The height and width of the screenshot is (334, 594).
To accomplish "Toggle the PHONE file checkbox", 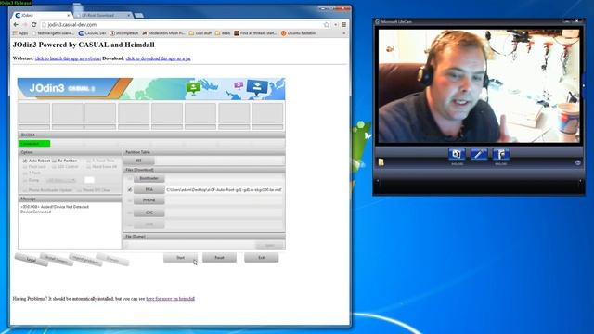I will (x=130, y=200).
